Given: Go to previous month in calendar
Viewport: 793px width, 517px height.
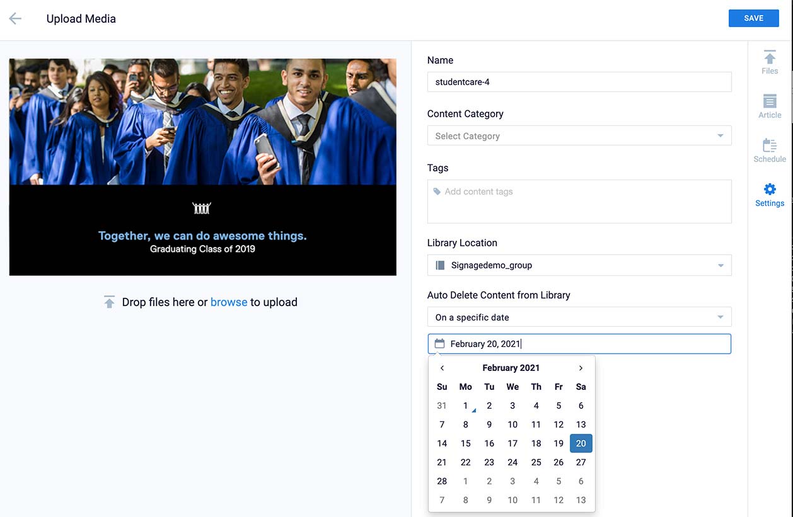Looking at the screenshot, I should tap(442, 368).
